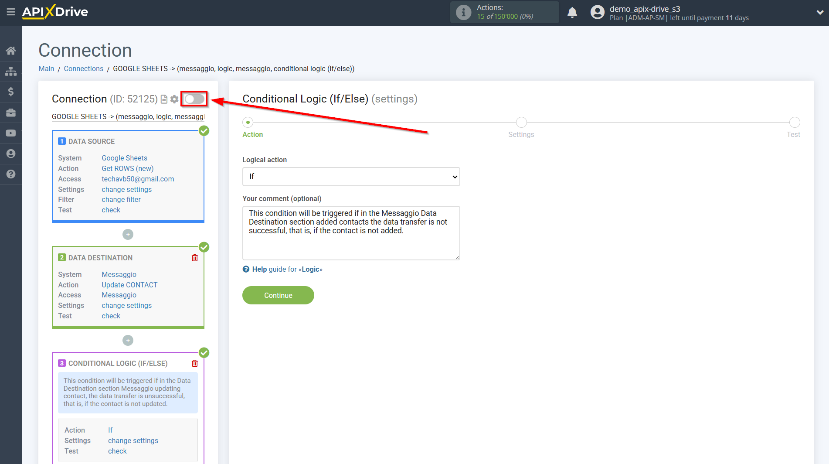Click Conditional Logic change settings

(133, 440)
